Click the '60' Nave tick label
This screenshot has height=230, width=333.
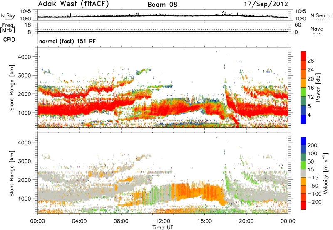click(298, 25)
